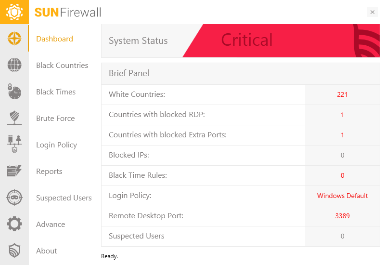Click the Critical system status banner
The image size is (385, 265).
coord(247,40)
